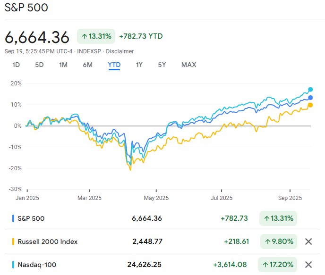Select the YTD time range tab
This screenshot has height=275, width=325.
tap(114, 65)
